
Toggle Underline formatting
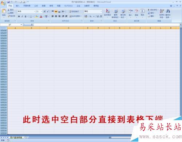[25, 16]
